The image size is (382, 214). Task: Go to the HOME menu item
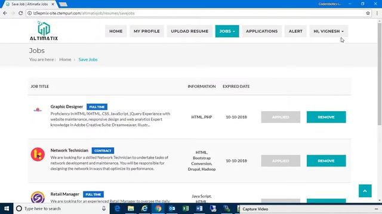(116, 31)
